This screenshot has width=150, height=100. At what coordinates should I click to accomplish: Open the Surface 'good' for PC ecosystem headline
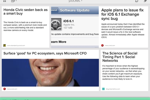(x=45, y=53)
